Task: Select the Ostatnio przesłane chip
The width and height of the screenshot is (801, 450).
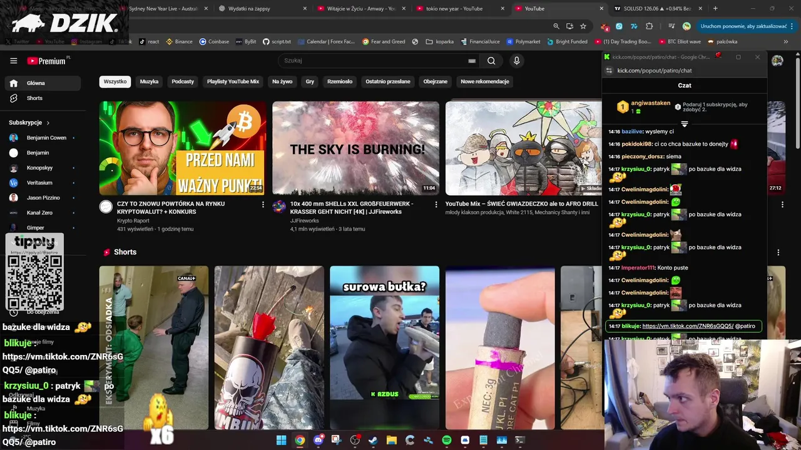Action: [388, 81]
